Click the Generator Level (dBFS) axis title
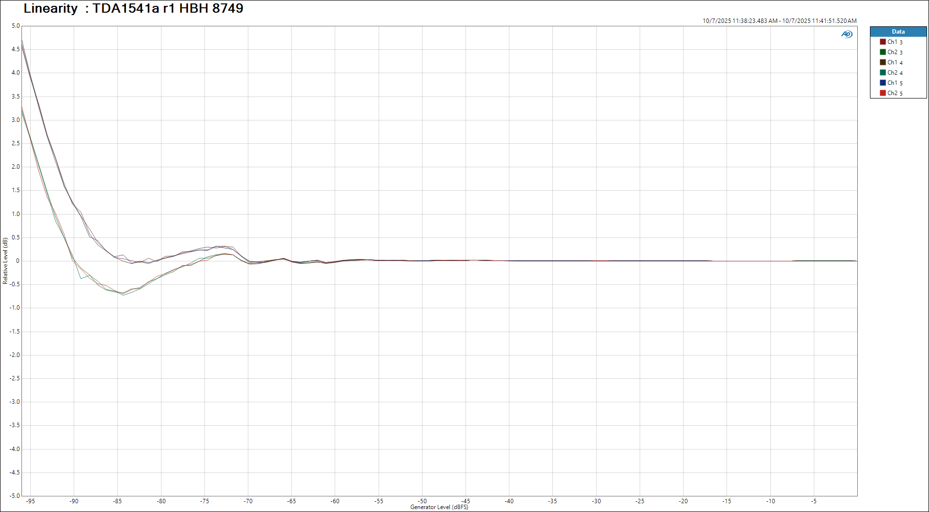 [x=439, y=507]
